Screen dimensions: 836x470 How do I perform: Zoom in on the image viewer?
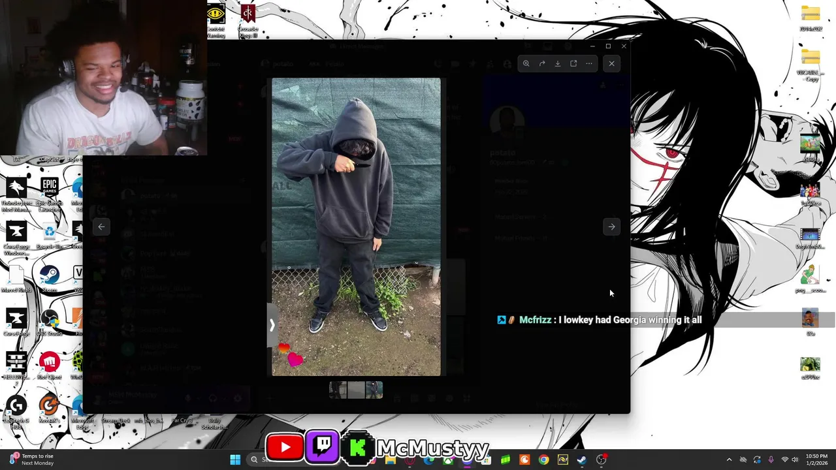[526, 63]
